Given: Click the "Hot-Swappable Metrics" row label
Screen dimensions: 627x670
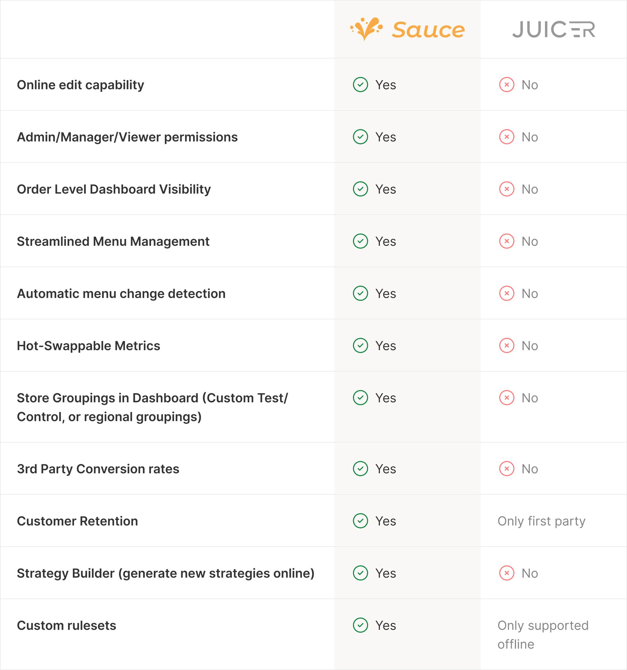Looking at the screenshot, I should (88, 346).
